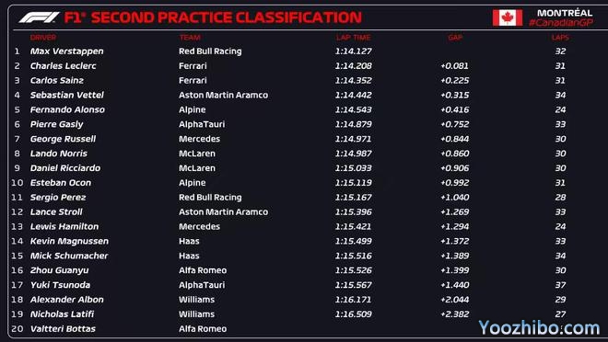Select the DRIVER column header
Screen dimensions: 608x342
coord(43,38)
